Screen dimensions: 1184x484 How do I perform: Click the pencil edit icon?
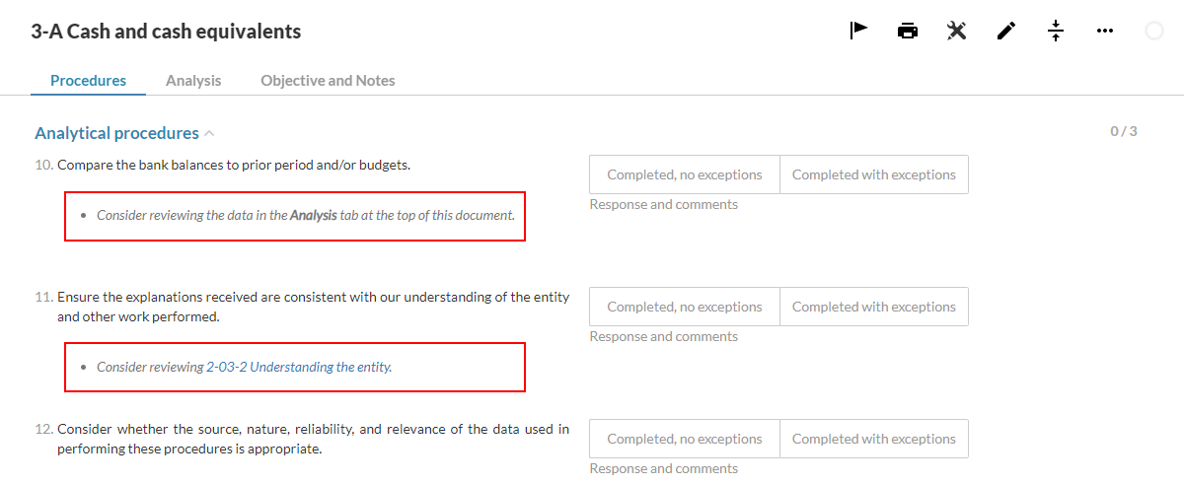point(1005,31)
